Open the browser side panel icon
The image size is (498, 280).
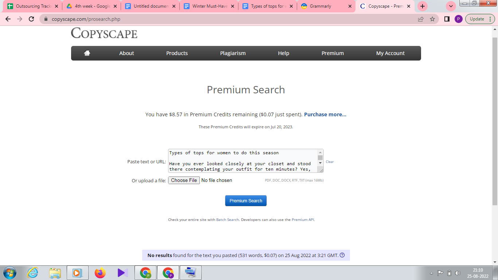pos(447,19)
